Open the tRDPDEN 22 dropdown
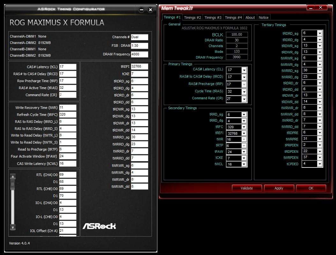This screenshot has height=255, width=336. (320, 151)
